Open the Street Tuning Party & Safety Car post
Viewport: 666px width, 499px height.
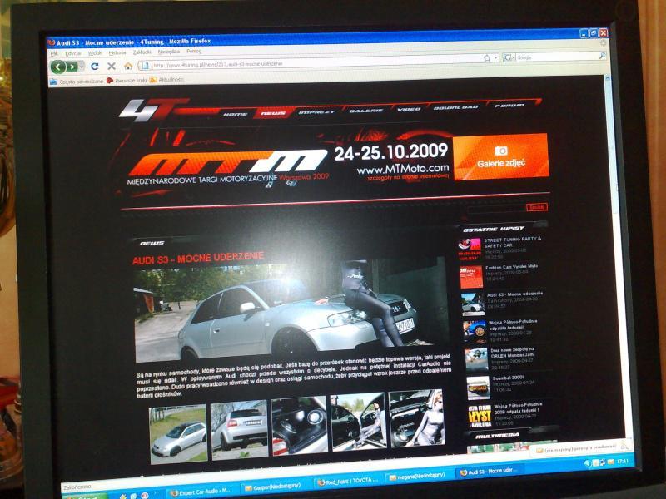tap(513, 242)
